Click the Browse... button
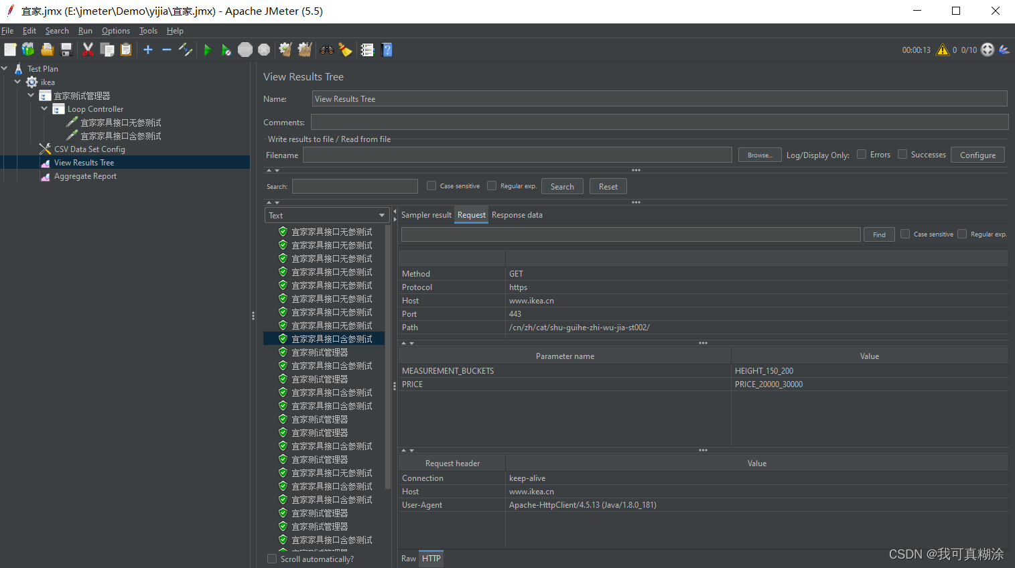The height and width of the screenshot is (568, 1015). pos(760,155)
